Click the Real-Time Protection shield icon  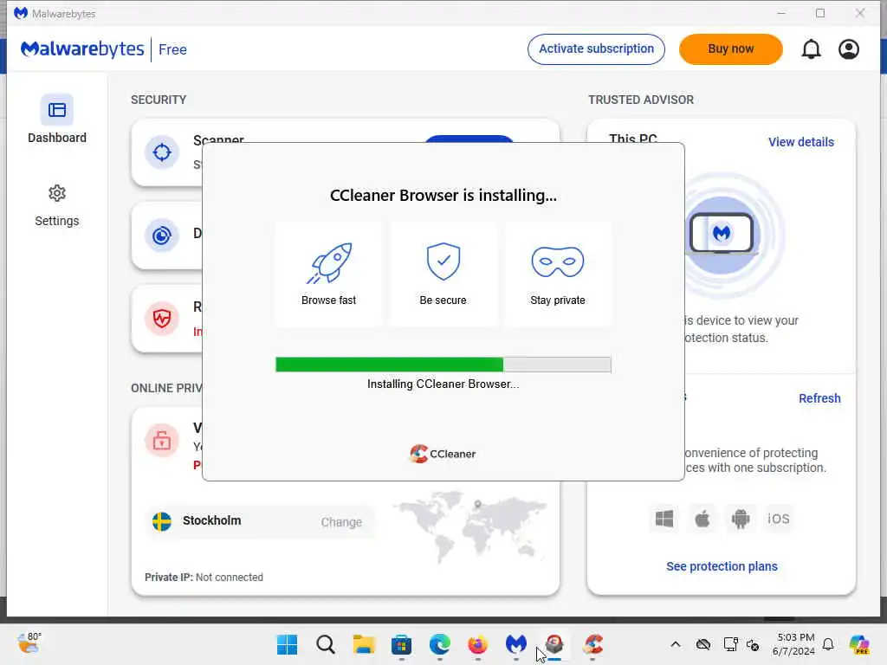pyautogui.click(x=162, y=319)
